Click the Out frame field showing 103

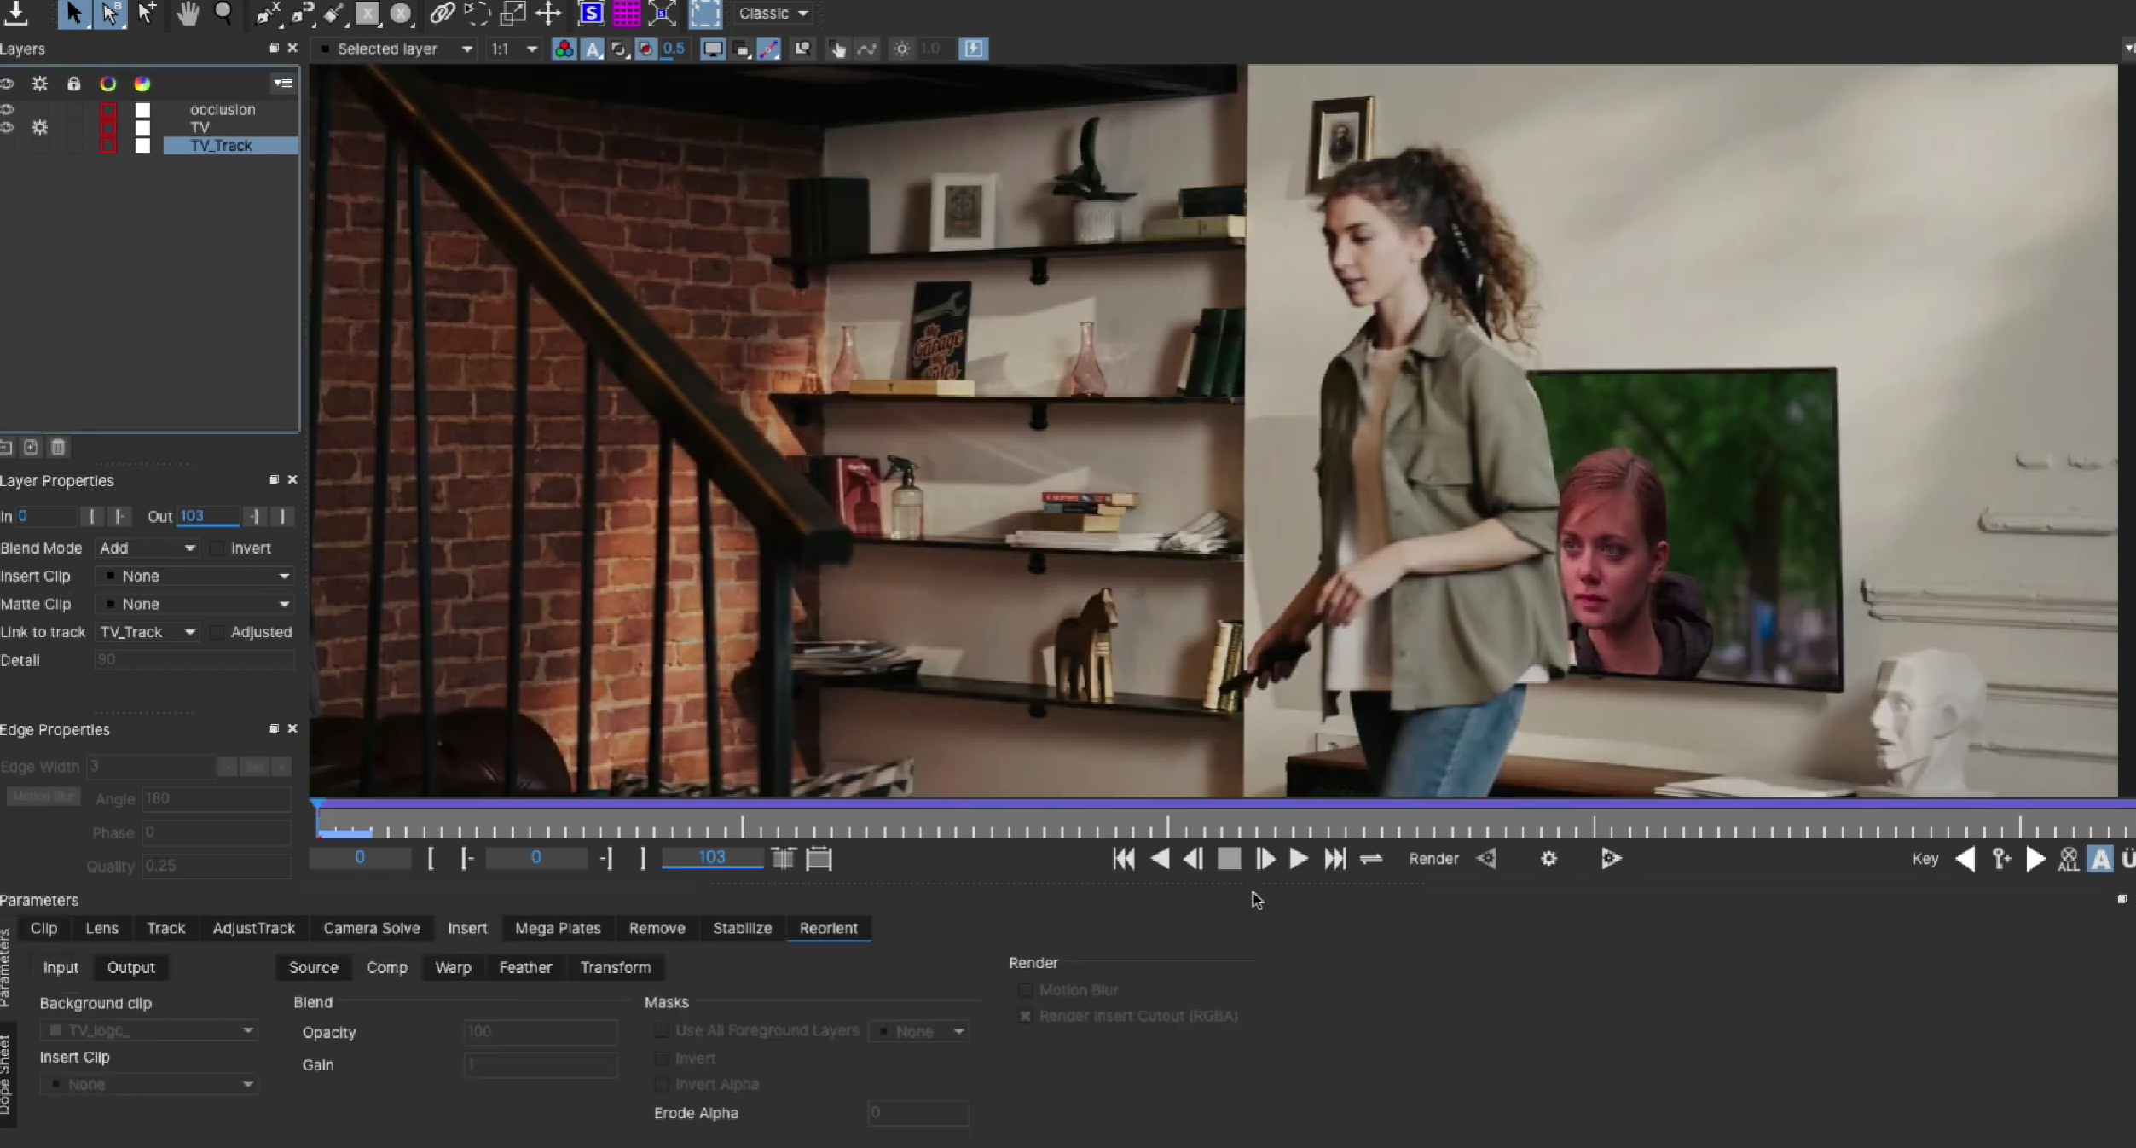tap(207, 516)
